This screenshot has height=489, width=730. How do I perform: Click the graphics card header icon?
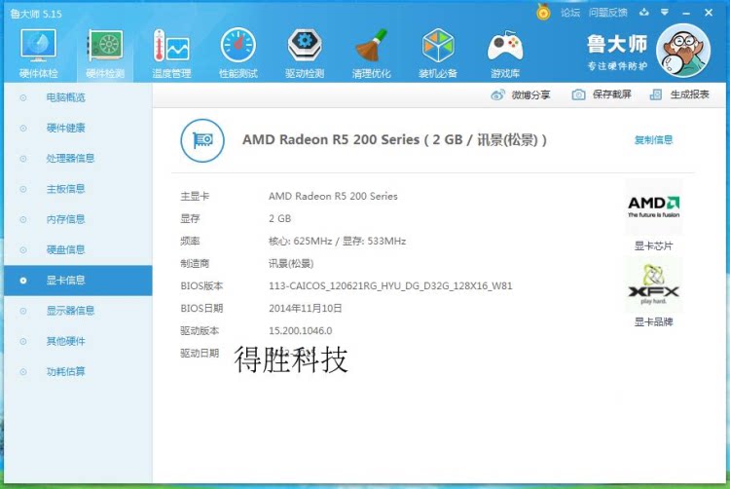[x=202, y=140]
